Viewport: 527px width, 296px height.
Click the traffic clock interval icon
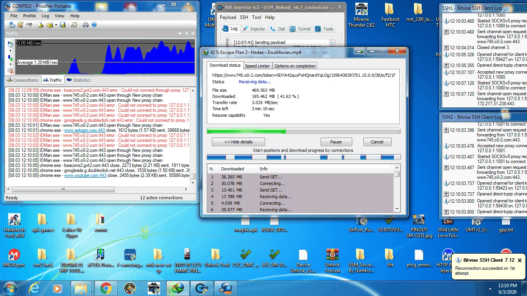click(x=10, y=44)
